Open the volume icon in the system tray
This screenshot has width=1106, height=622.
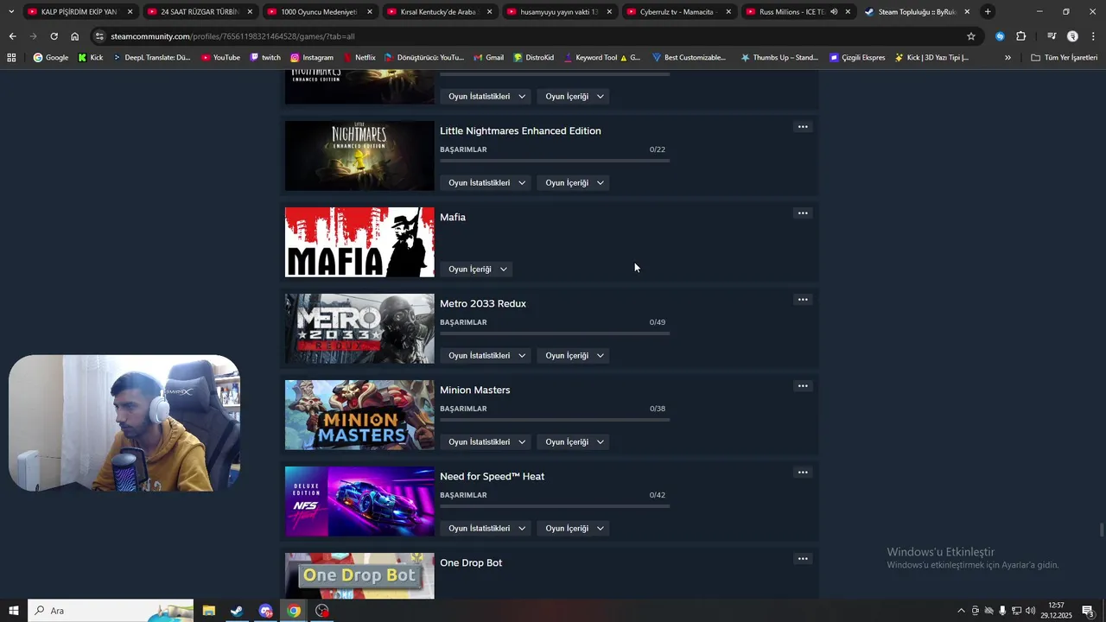(1030, 611)
